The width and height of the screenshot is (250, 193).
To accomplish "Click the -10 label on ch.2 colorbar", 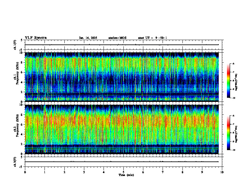I will point(234,150).
